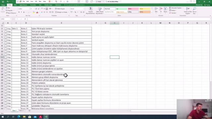Apply italic (T) formatting

pos(21,12)
